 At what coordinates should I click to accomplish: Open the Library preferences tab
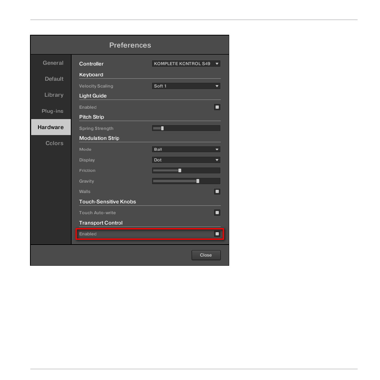pyautogui.click(x=51, y=95)
